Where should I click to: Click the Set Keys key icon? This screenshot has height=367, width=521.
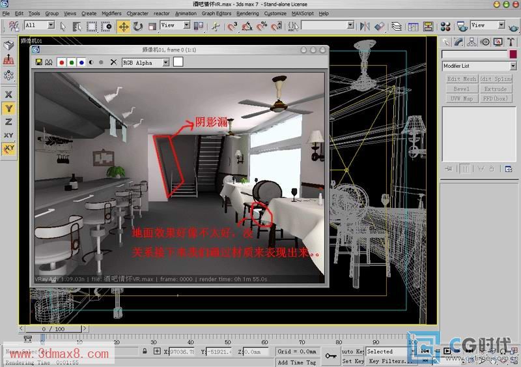330,356
